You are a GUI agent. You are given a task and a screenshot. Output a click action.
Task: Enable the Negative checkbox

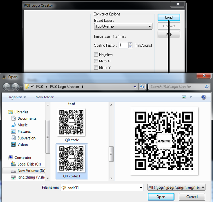click(x=96, y=54)
